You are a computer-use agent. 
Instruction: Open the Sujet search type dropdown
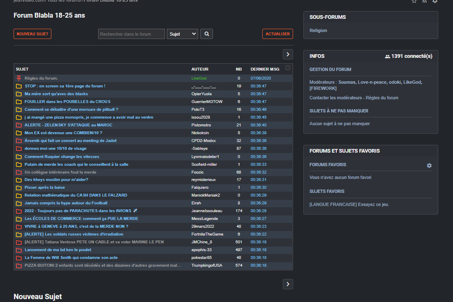(x=183, y=34)
